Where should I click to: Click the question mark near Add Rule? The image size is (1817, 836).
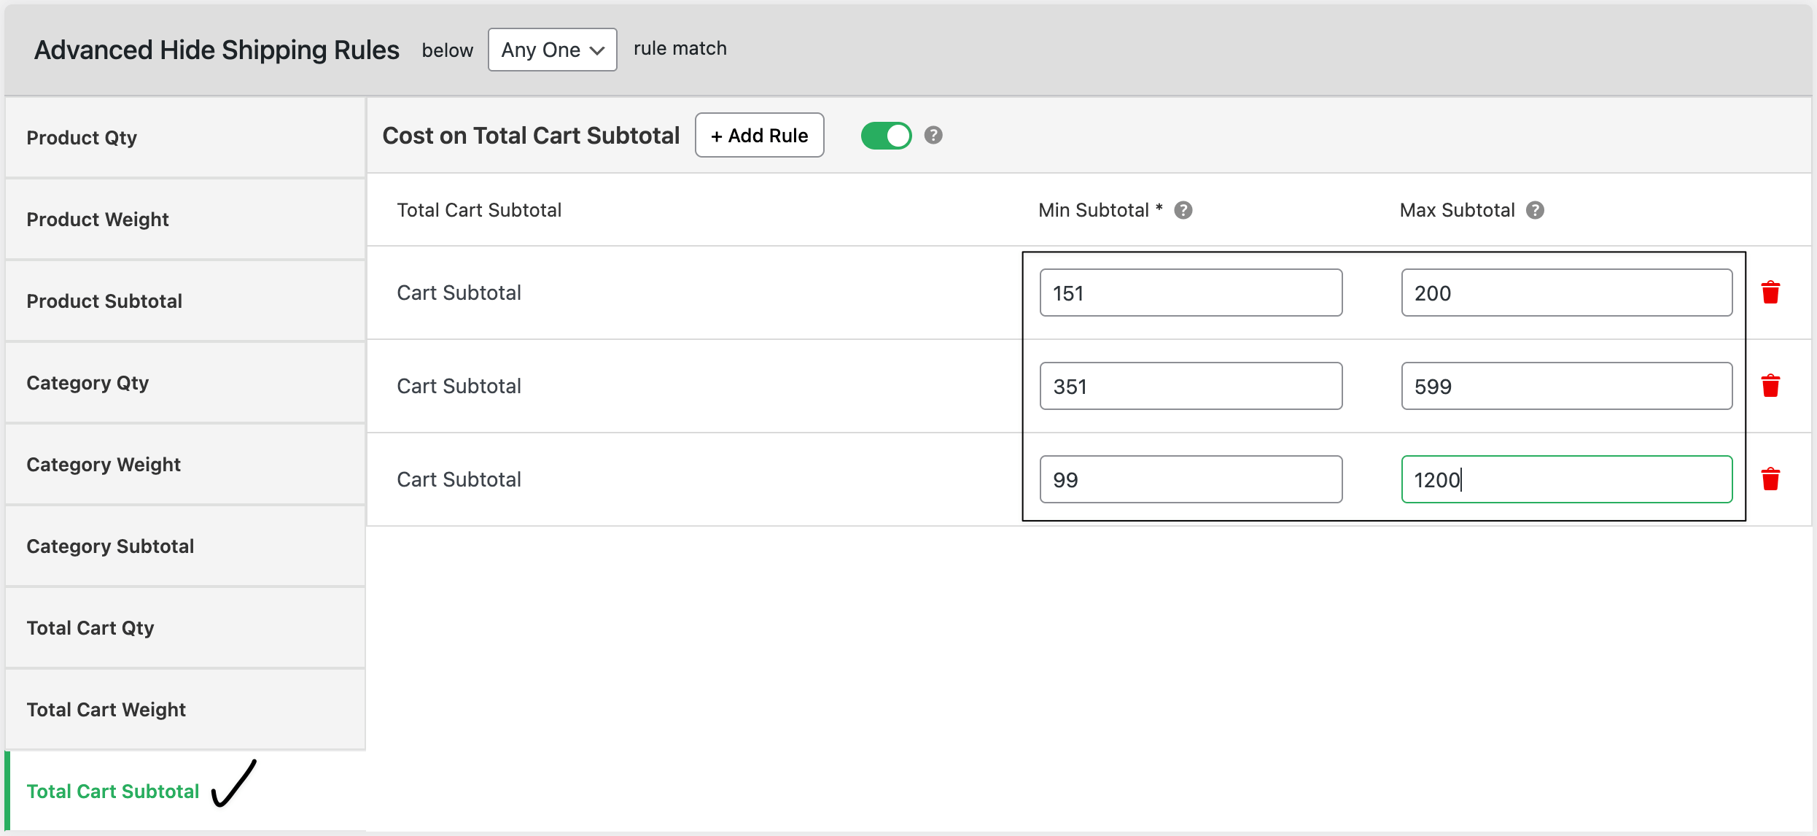pyautogui.click(x=933, y=135)
